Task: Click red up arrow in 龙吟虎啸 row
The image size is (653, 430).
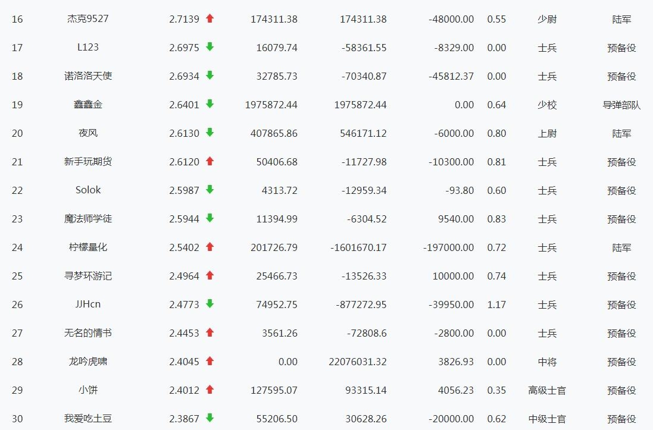Action: [x=210, y=361]
